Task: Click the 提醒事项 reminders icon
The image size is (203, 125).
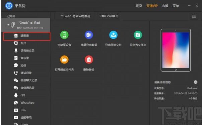Action: click(x=16, y=117)
